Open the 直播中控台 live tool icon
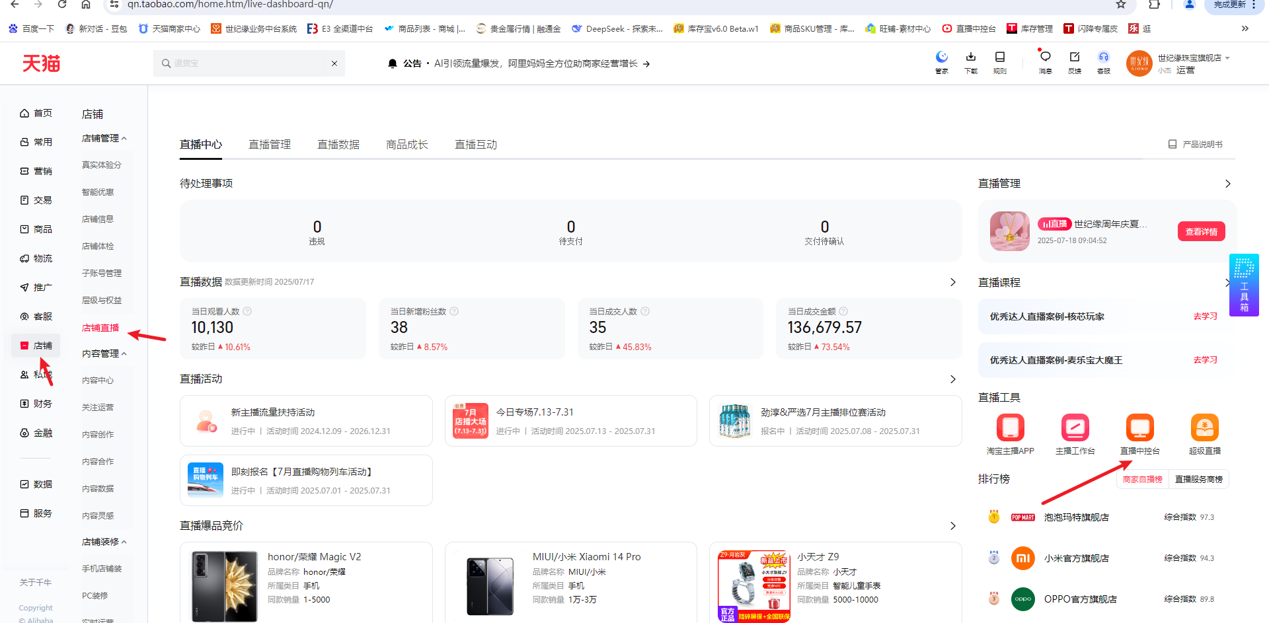The width and height of the screenshot is (1269, 623). click(1139, 428)
